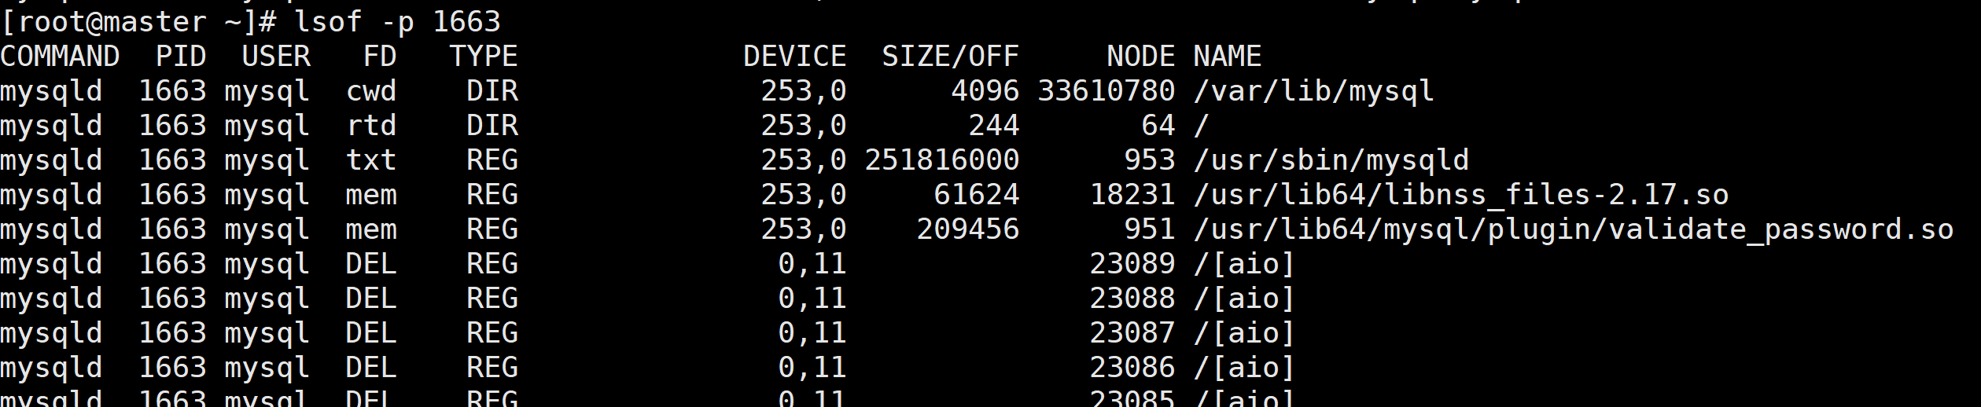
Task: Click device 0,11 in node 23086 row
Action: pos(812,368)
